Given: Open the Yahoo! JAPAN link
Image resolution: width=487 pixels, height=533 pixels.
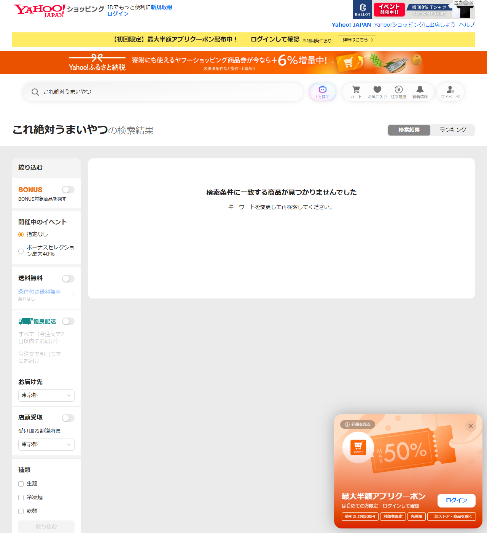Looking at the screenshot, I should (351, 25).
